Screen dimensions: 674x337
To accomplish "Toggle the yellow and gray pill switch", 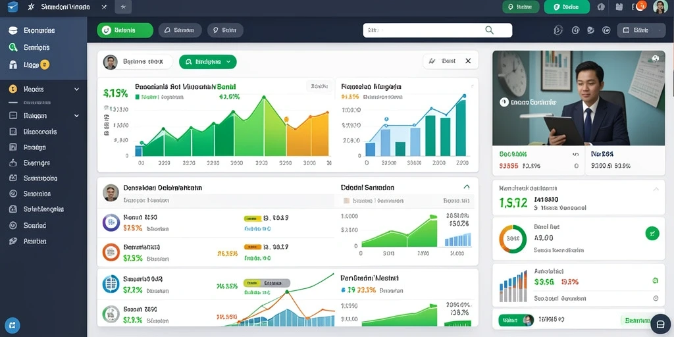I will (267, 283).
